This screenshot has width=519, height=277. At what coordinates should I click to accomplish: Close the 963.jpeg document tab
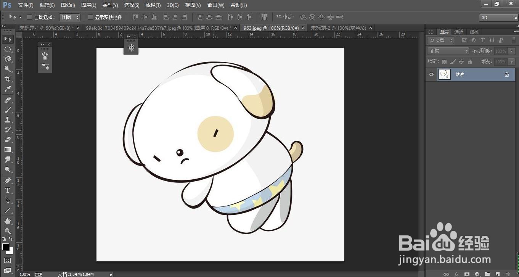tap(304, 28)
